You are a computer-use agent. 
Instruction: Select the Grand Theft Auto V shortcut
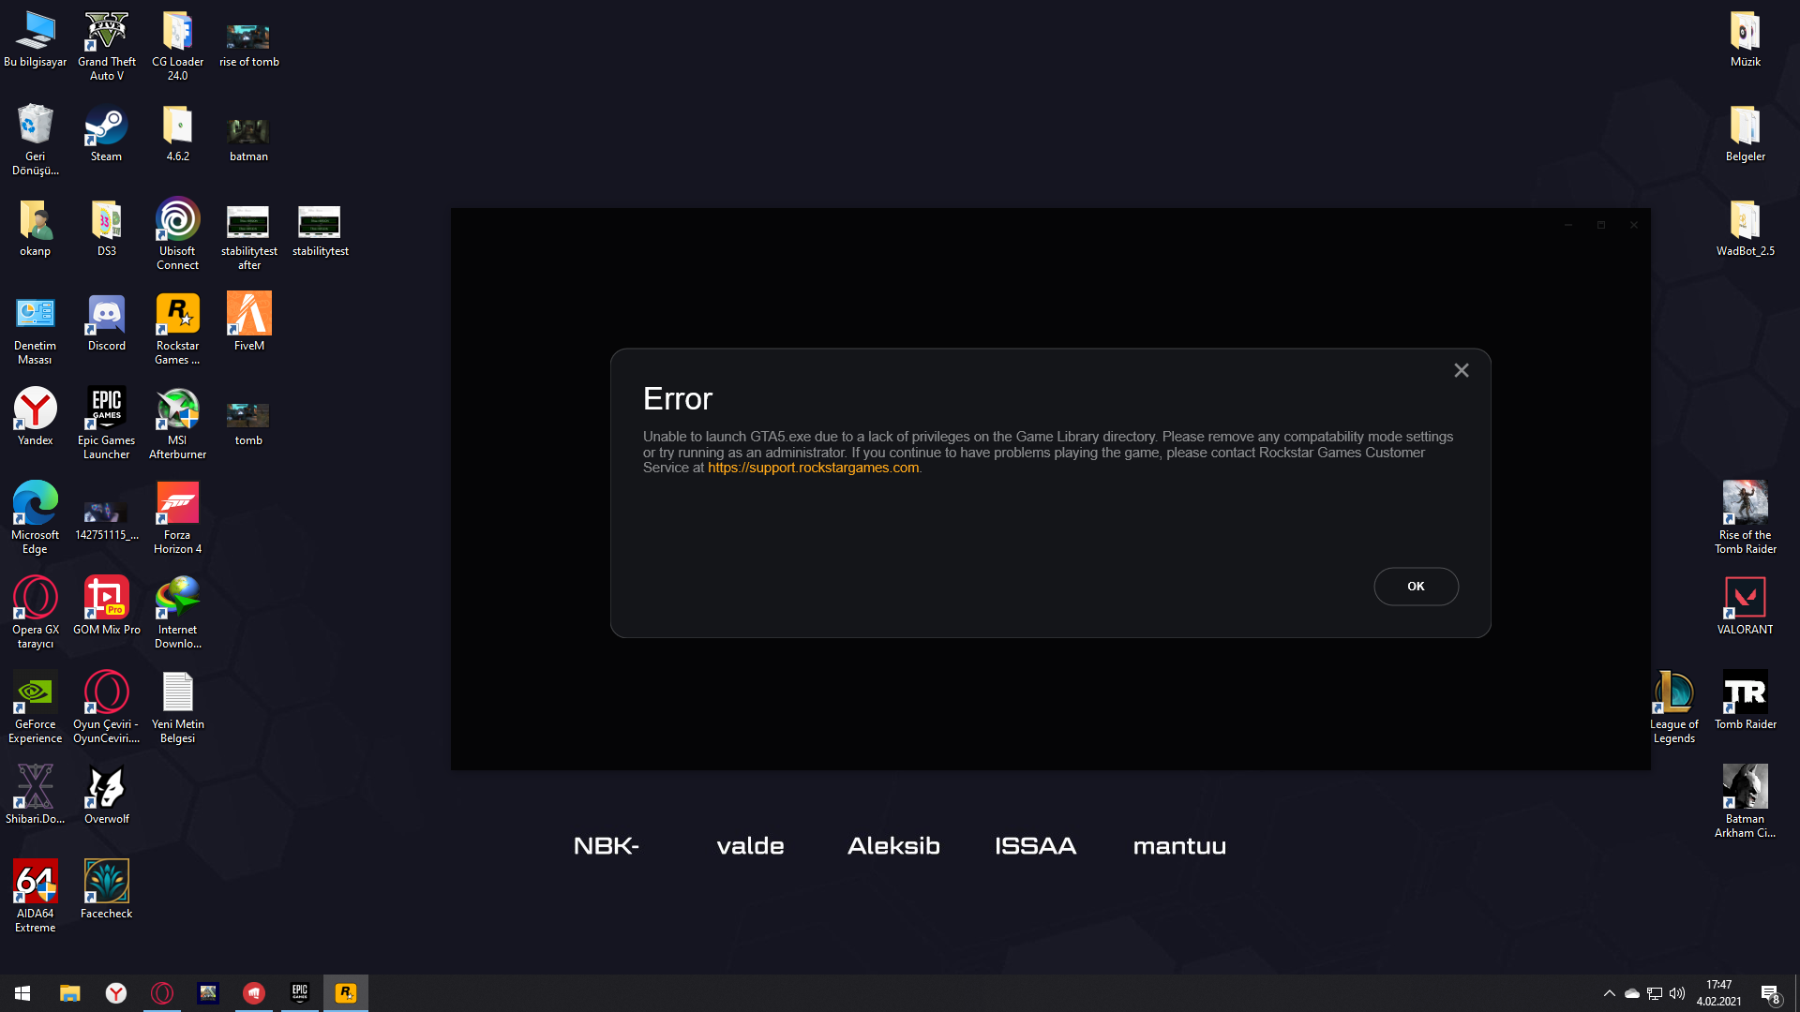(x=106, y=33)
